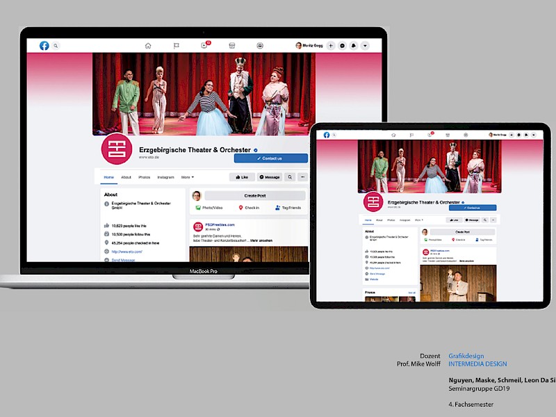
Task: Expand the account arrow menu on the laptop
Action: 365,45
